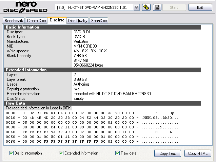The image size is (216, 162).
Task: Uncheck the Extended information checkbox
Action: [61, 153]
